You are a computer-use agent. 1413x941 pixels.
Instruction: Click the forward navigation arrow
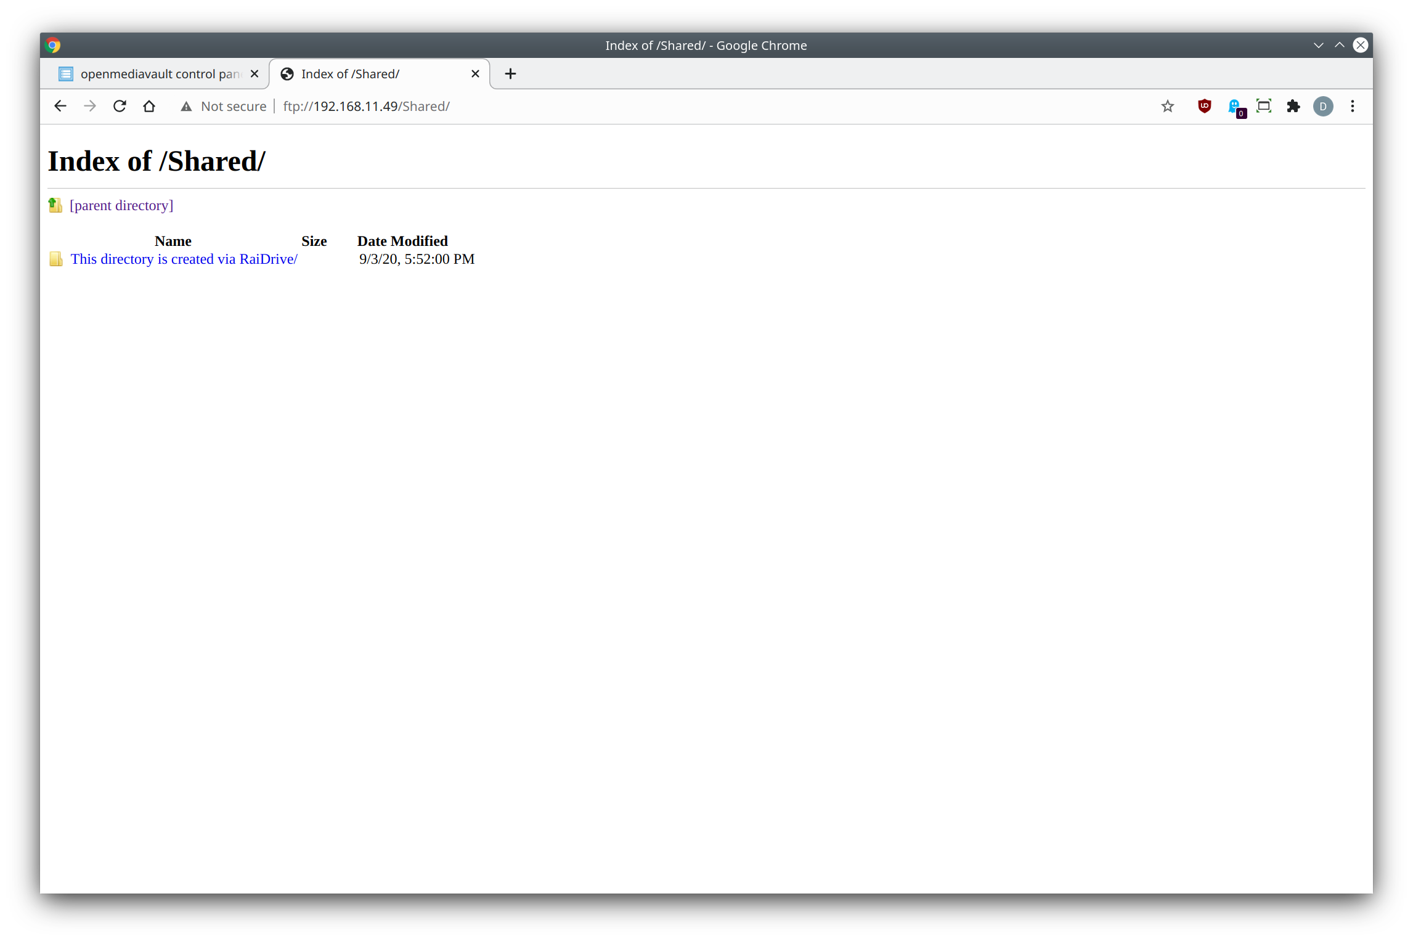click(x=90, y=106)
